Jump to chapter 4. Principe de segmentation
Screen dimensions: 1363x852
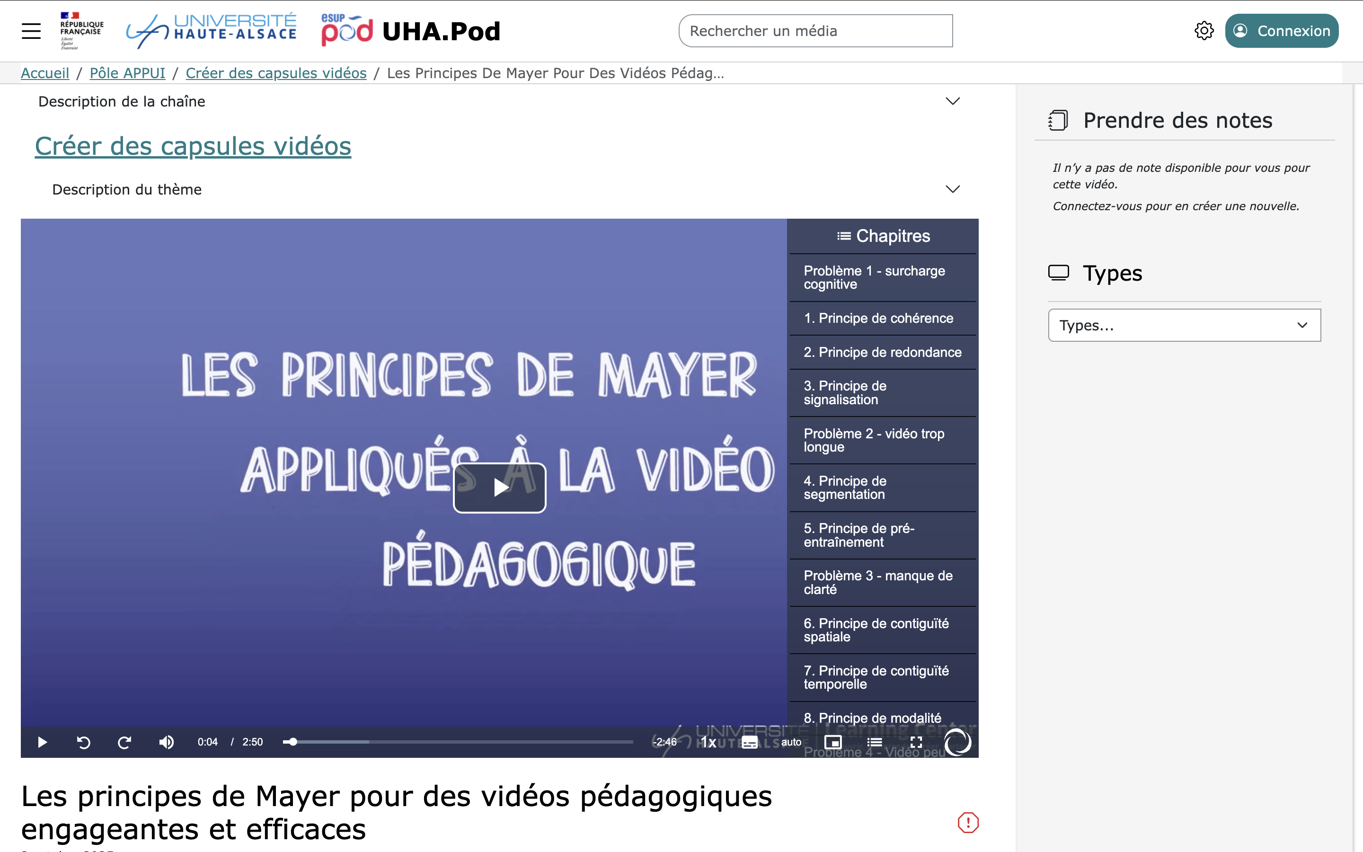click(882, 488)
